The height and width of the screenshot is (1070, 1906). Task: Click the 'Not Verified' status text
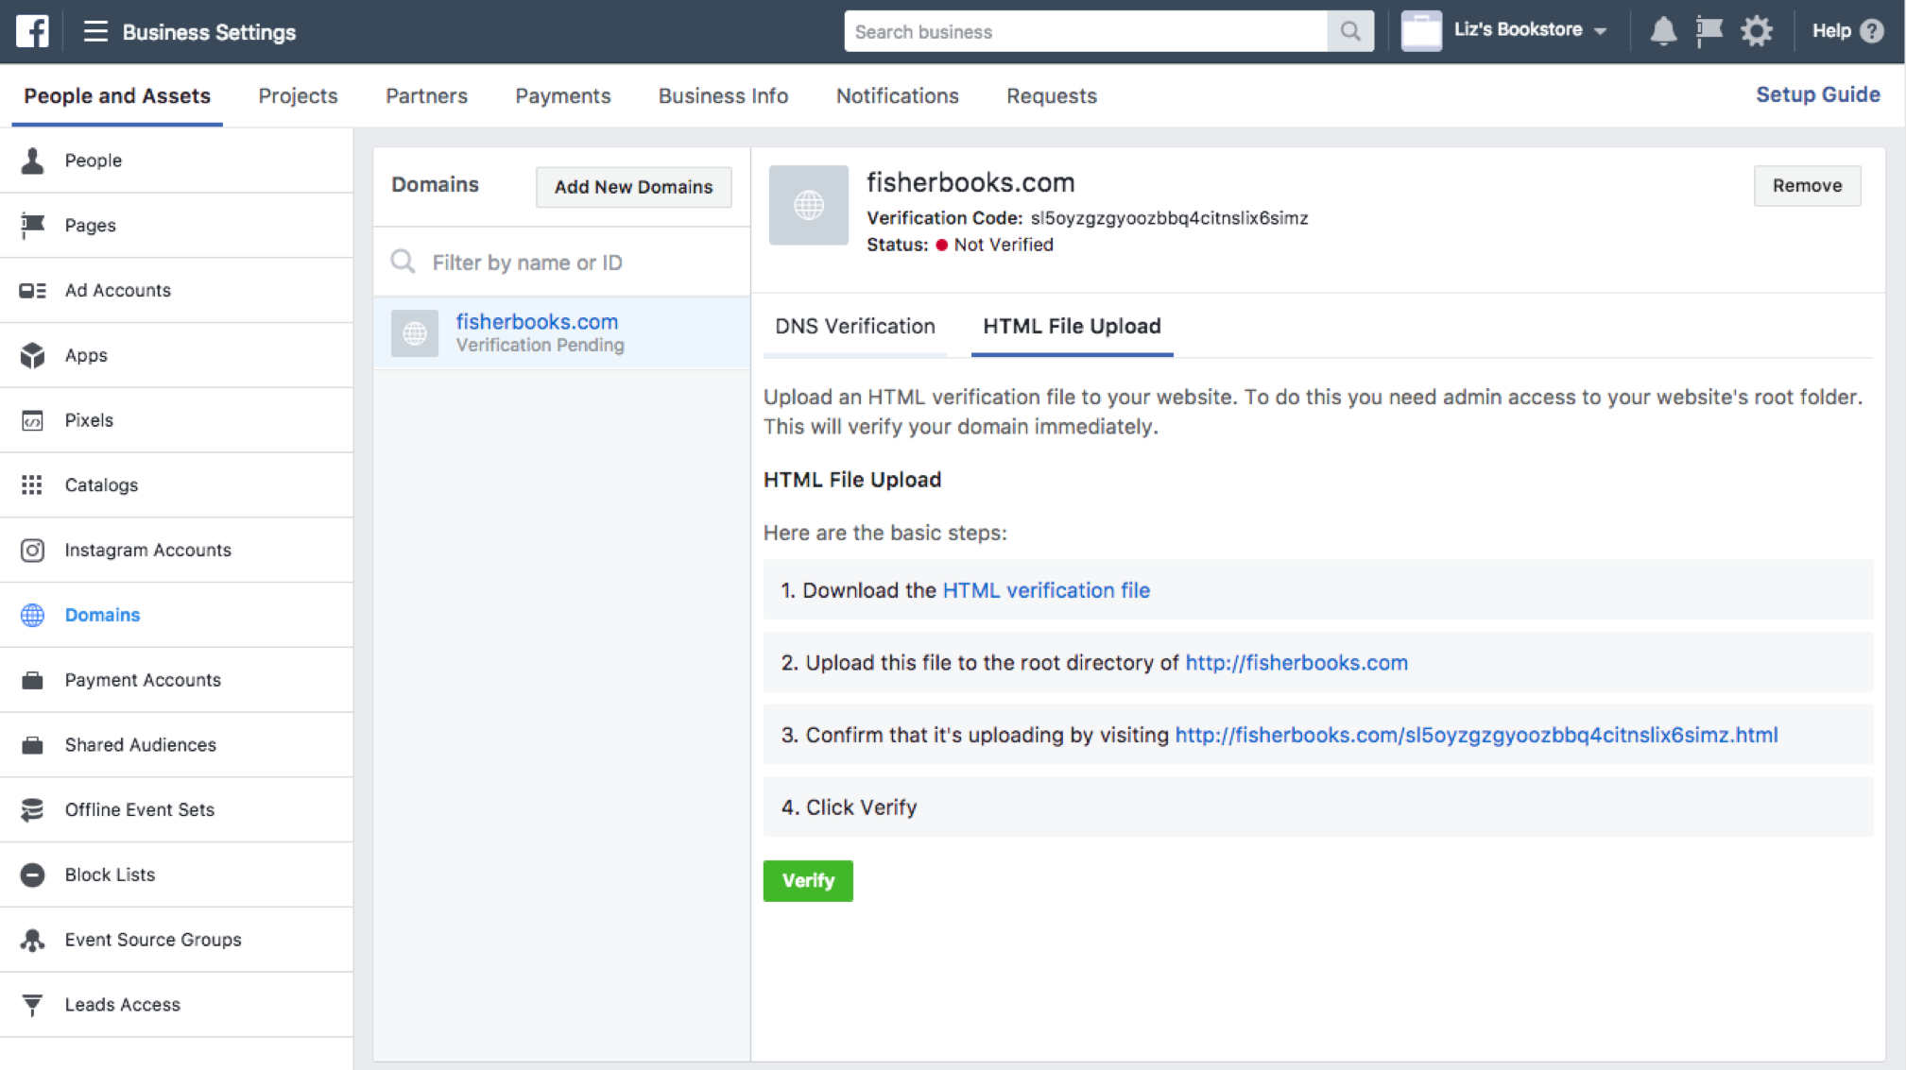pyautogui.click(x=1003, y=245)
